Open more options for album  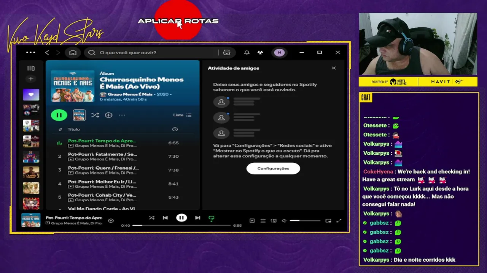pos(122,115)
